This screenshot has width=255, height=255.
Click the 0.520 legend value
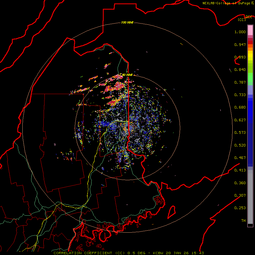(x=240, y=145)
